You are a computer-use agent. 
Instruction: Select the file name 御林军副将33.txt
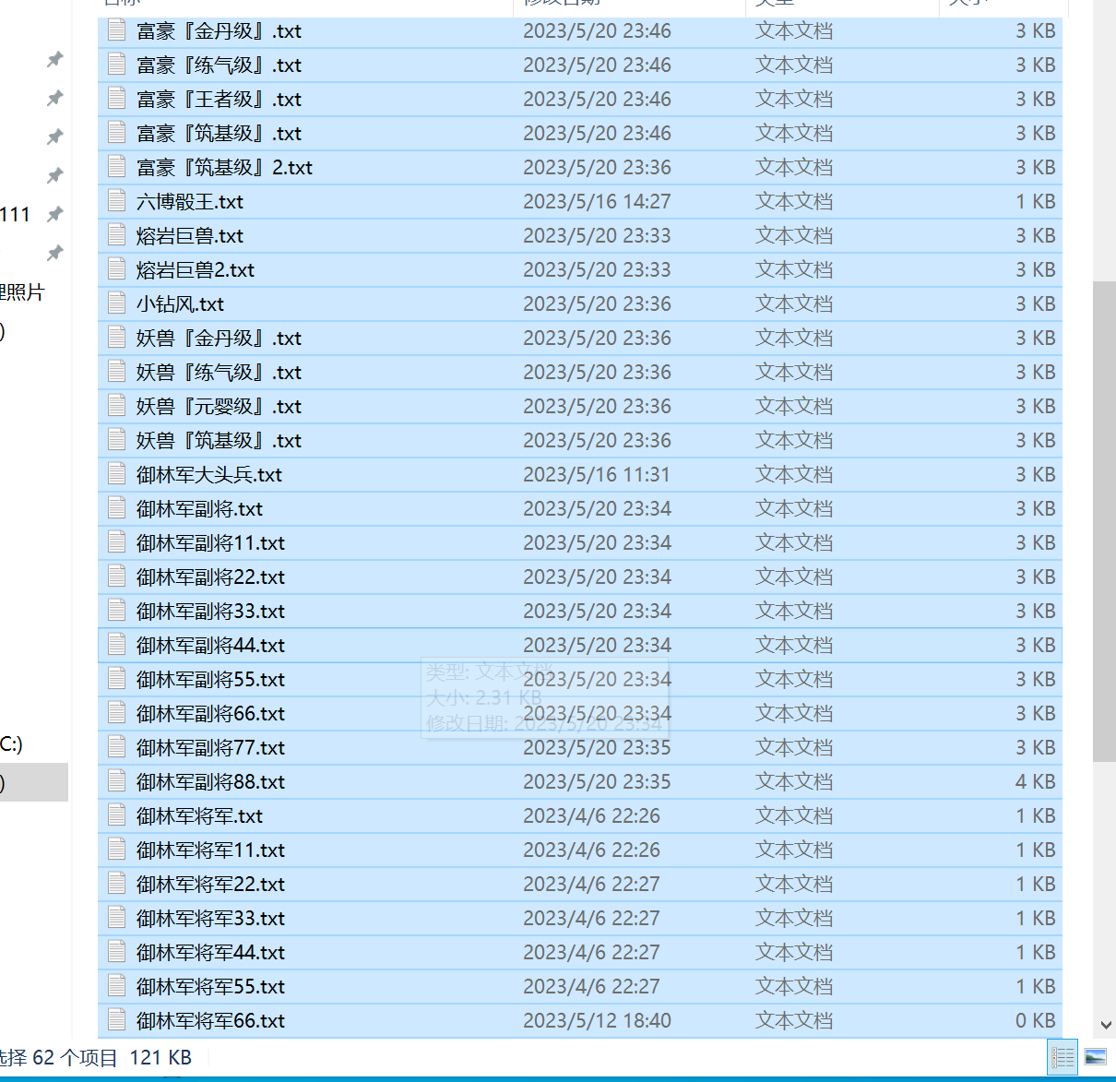[x=210, y=611]
